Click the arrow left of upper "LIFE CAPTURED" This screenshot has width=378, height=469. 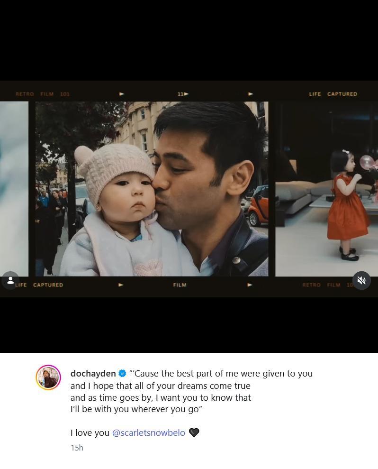(x=250, y=94)
